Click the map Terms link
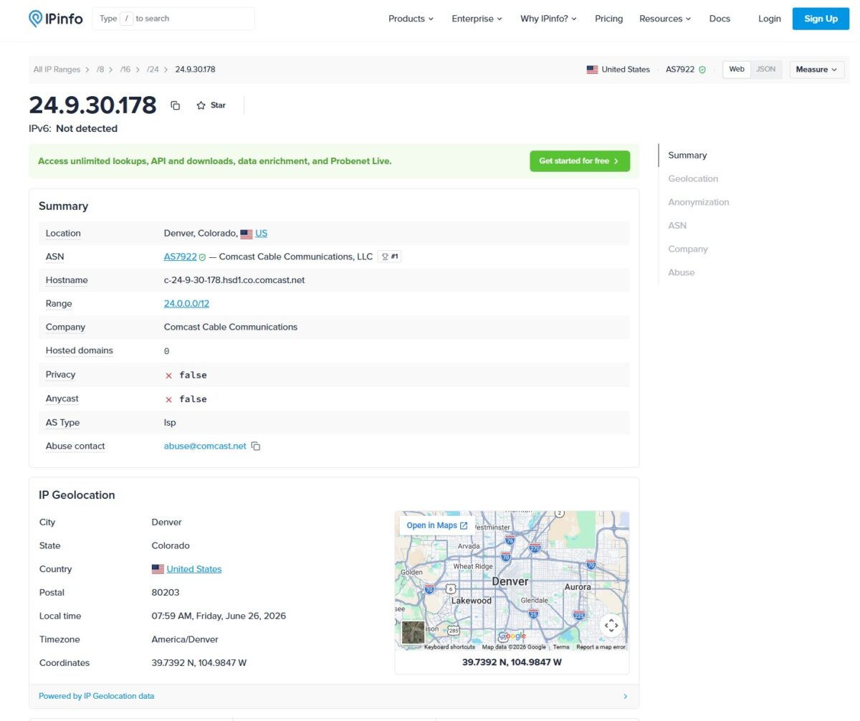Image resolution: width=860 pixels, height=721 pixels. click(561, 647)
